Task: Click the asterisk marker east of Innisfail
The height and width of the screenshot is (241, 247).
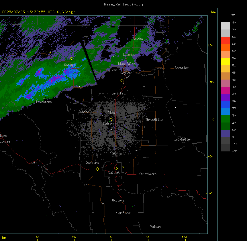Action: tap(144, 87)
